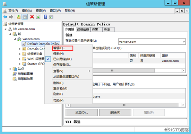Click the vancen.com domain icon in the tree
The width and height of the screenshot is (191, 134).
pyautogui.click(x=19, y=39)
